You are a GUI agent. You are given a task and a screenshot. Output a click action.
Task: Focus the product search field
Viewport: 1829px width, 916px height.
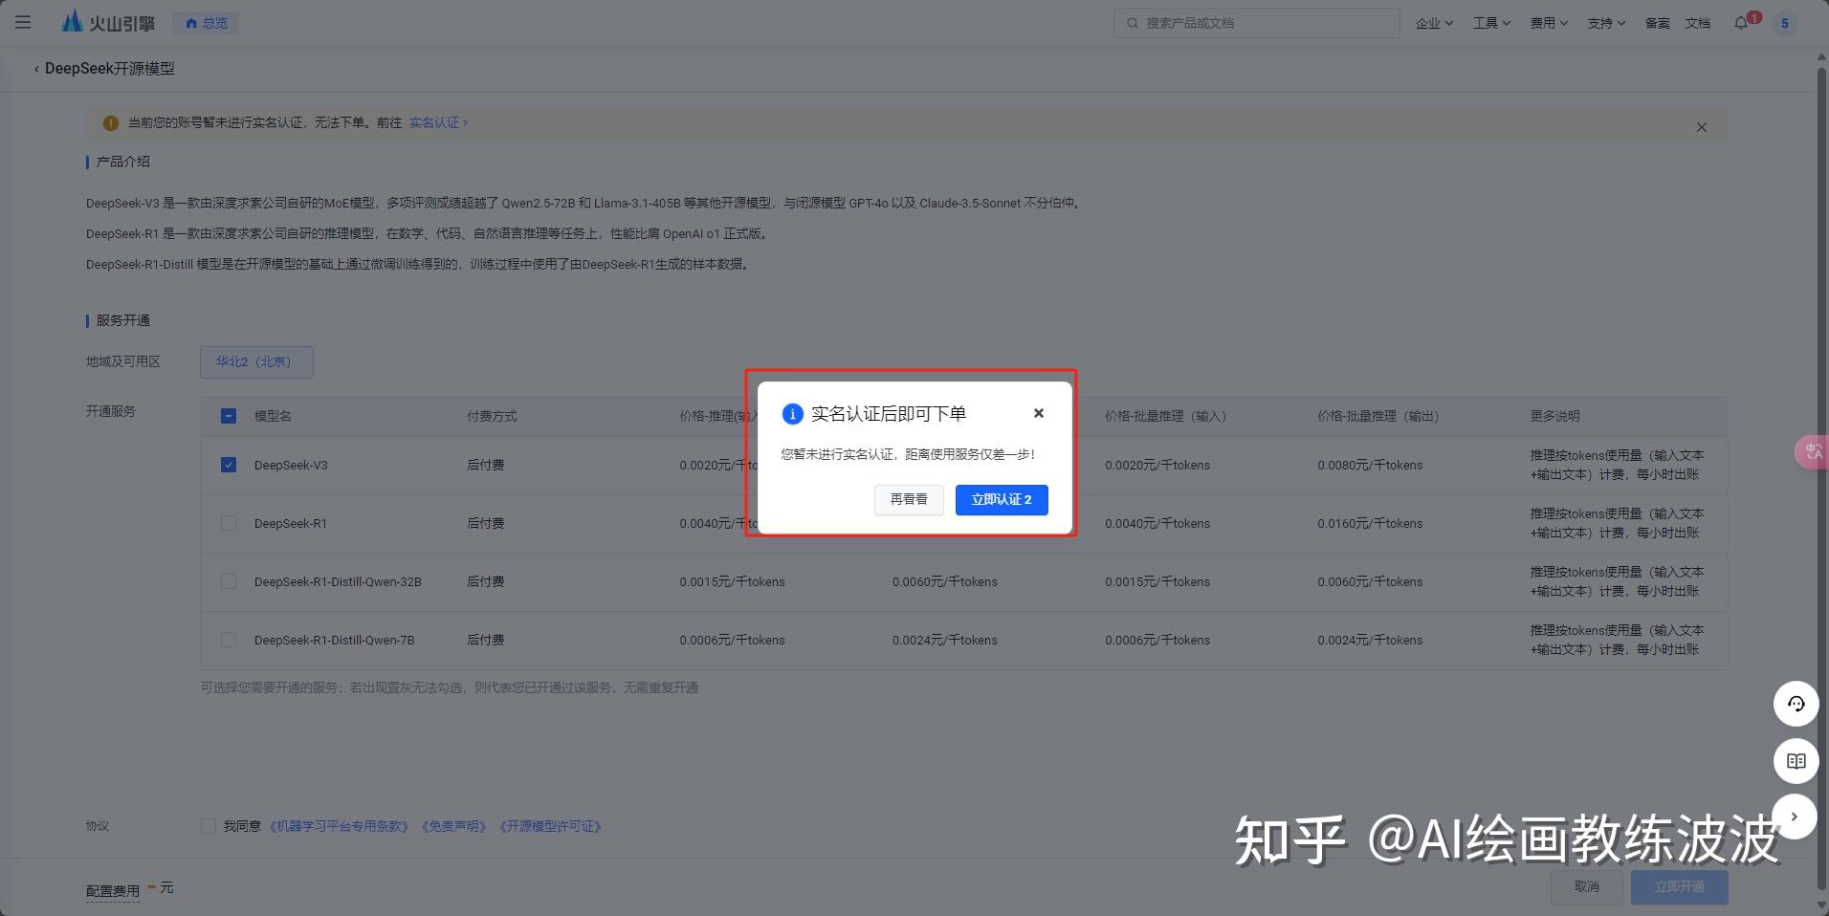pyautogui.click(x=1256, y=23)
